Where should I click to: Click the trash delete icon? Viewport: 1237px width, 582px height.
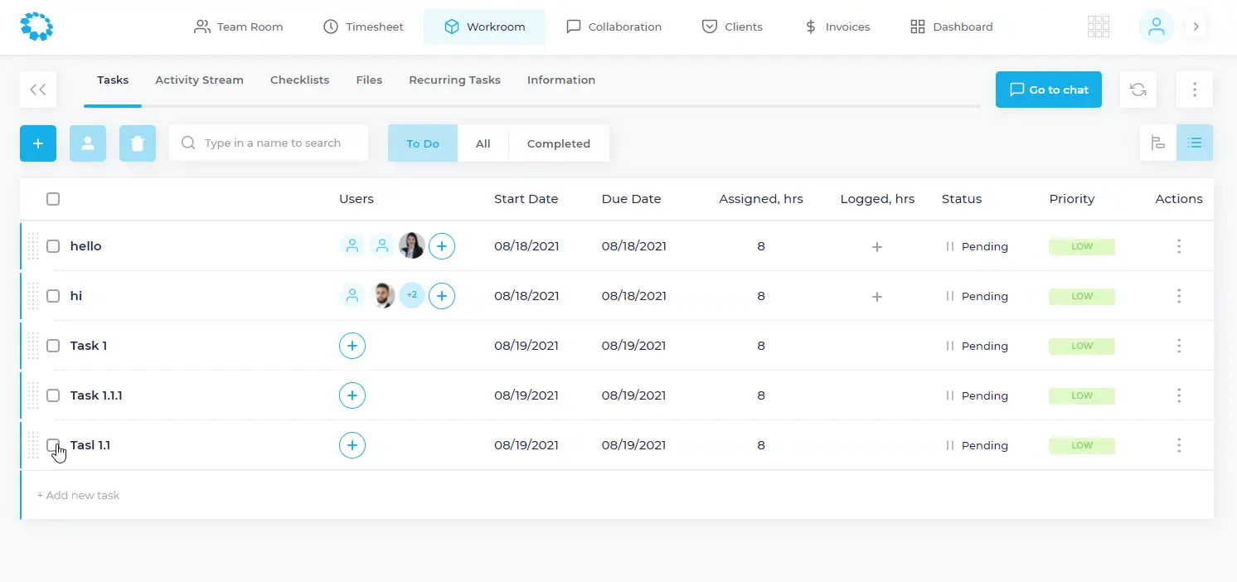click(138, 143)
